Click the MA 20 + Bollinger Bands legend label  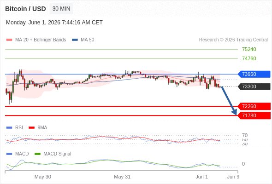[41, 40]
